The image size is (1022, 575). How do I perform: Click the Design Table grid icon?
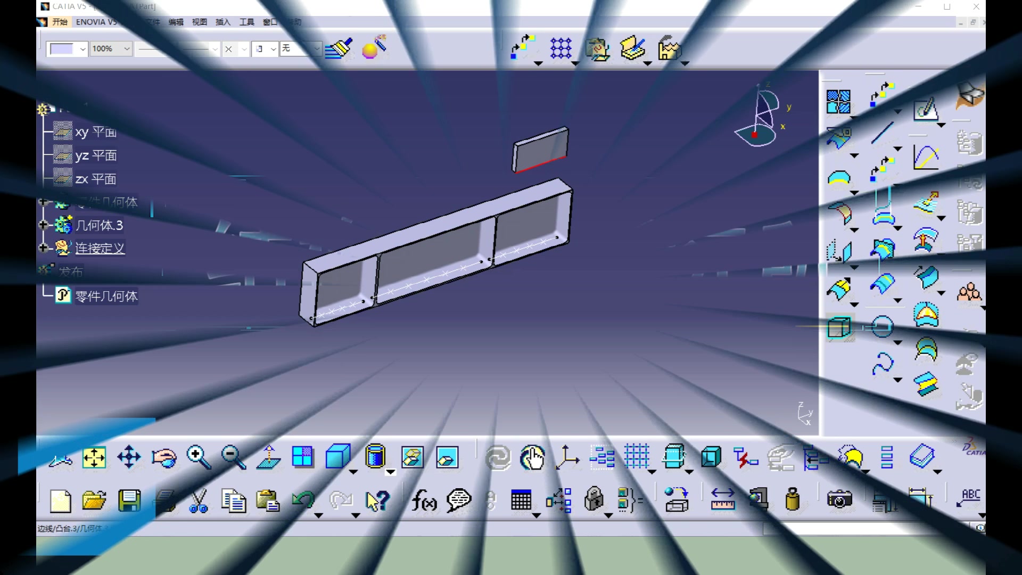521,500
